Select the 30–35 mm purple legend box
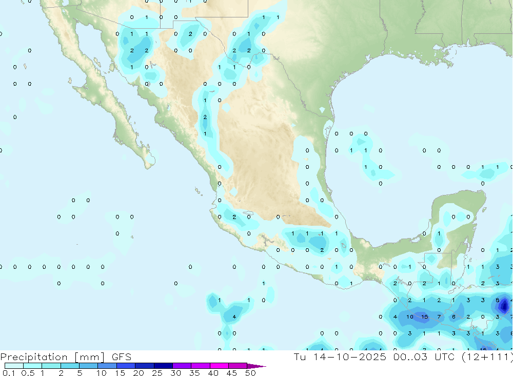Image resolution: width=513 pixels, height=376 pixels. tap(182, 366)
